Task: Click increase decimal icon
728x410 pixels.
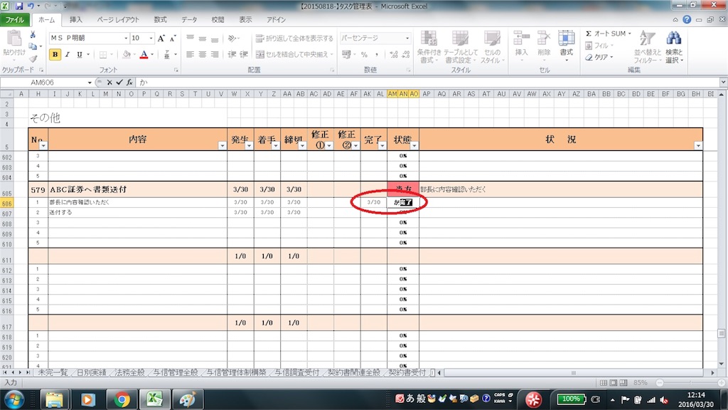Action: 394,54
